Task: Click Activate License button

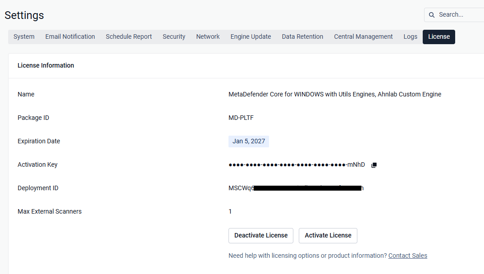Action: pyautogui.click(x=328, y=235)
